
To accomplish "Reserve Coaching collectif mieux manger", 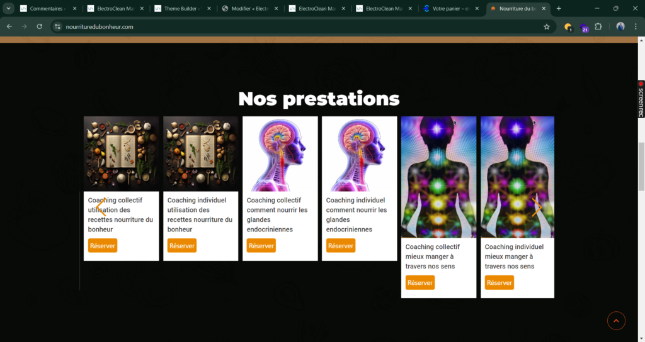I will 420,282.
